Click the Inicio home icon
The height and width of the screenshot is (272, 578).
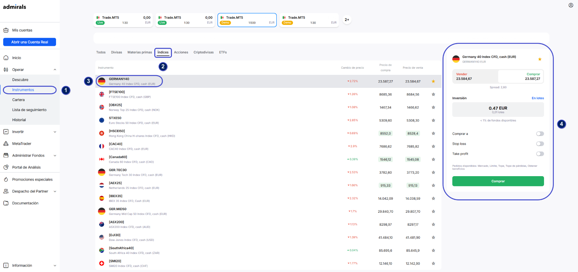[x=6, y=58]
